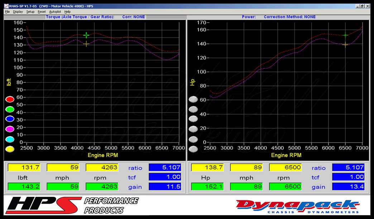Click the yellow crosshair cursor on torque curve
The height and width of the screenshot is (219, 374).
86,44
